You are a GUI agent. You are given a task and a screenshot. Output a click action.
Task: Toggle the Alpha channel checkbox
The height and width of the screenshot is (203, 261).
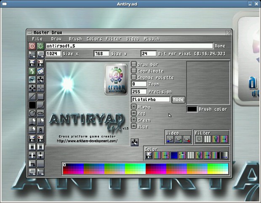click(x=134, y=107)
